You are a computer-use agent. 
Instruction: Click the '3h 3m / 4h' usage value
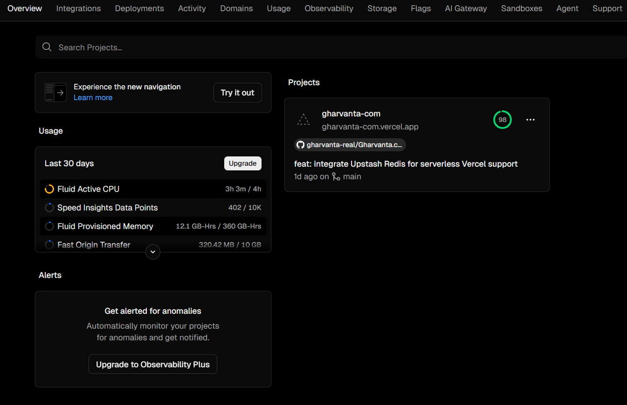[x=243, y=189]
